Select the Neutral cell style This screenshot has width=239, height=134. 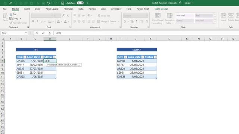click(204, 20)
